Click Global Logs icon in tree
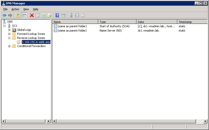Image resolution: width=209 pixels, height=130 pixels. [14, 30]
